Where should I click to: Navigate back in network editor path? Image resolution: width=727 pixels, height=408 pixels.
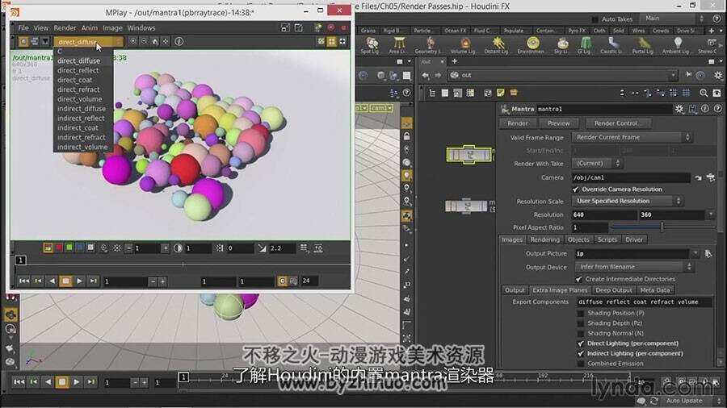426,75
